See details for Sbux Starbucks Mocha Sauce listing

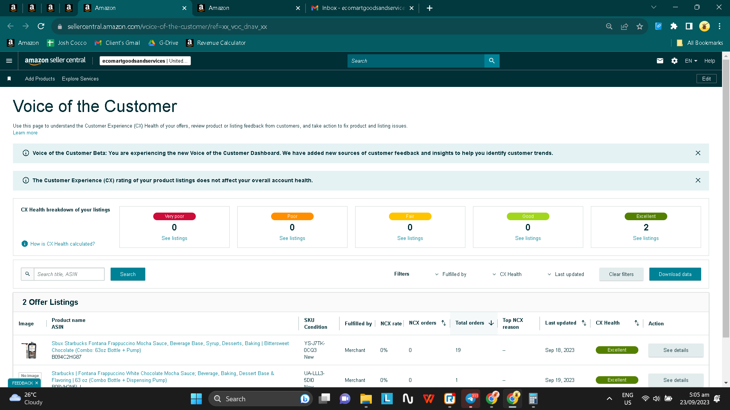[x=676, y=350]
